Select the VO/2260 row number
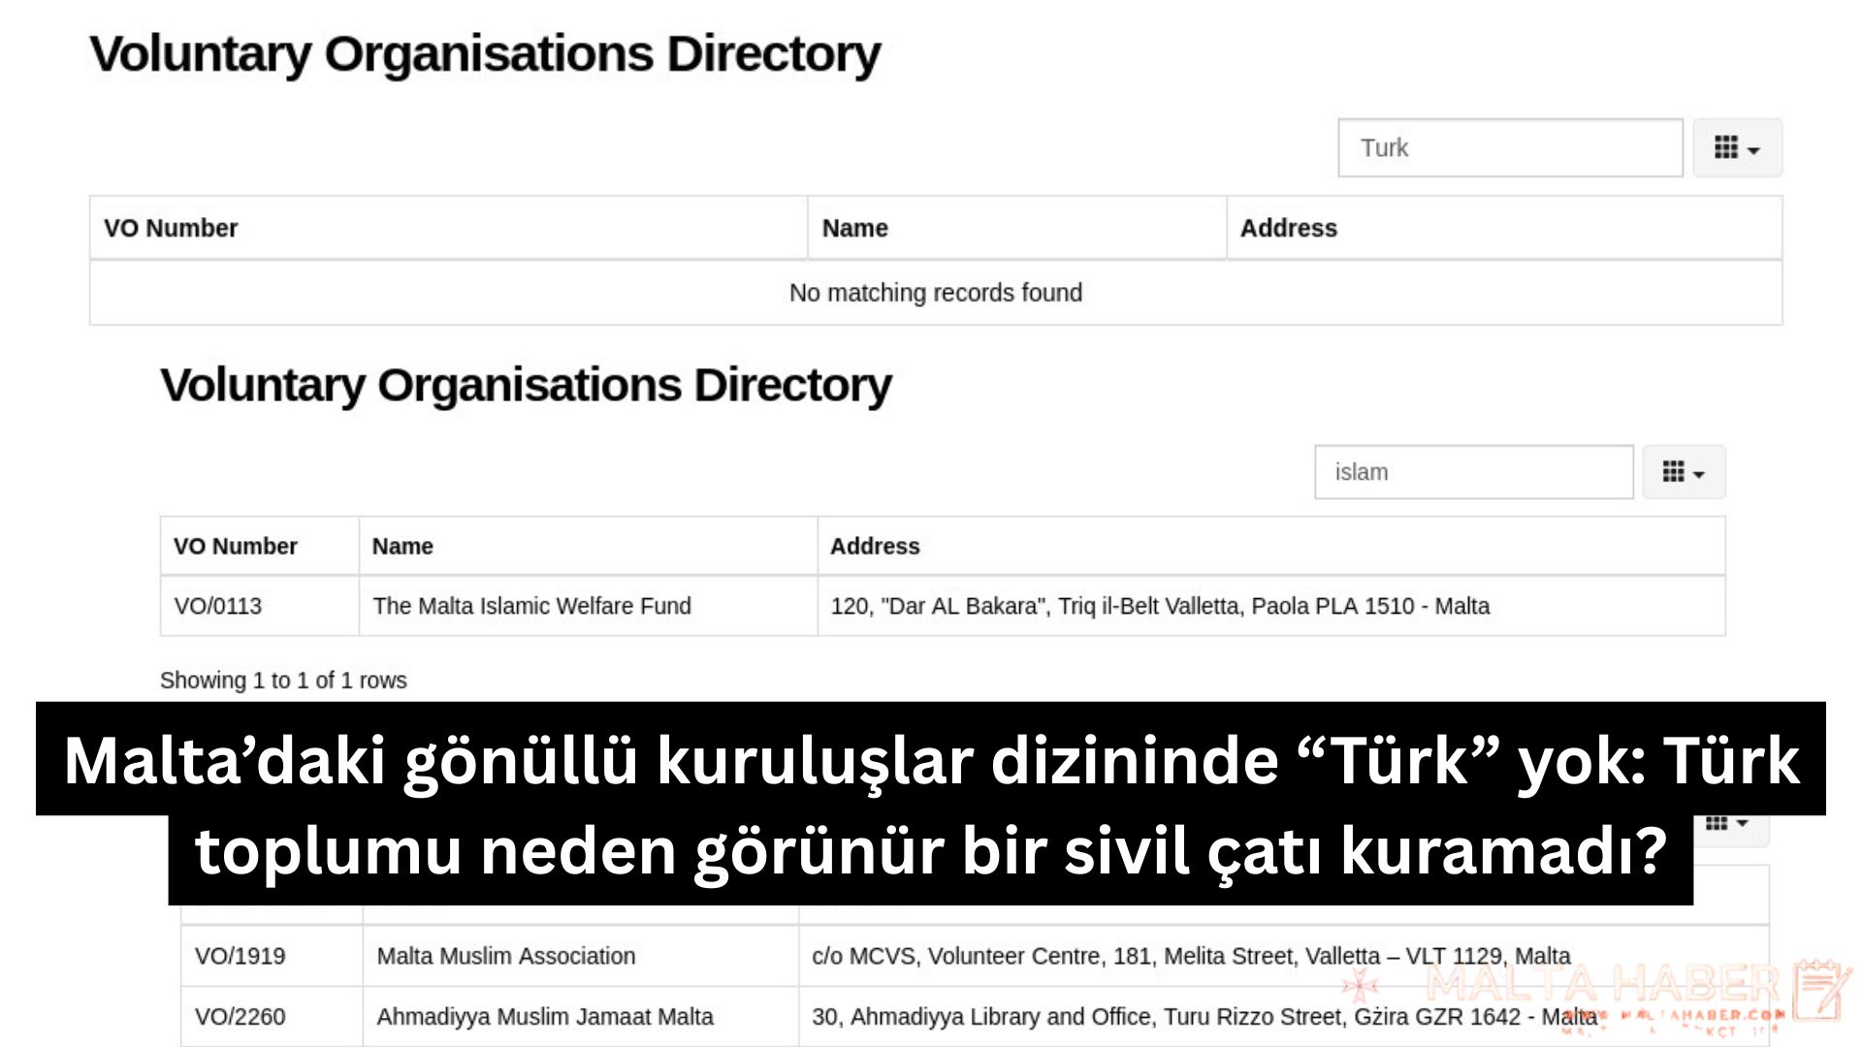This screenshot has height=1047, width=1862. point(240,1017)
